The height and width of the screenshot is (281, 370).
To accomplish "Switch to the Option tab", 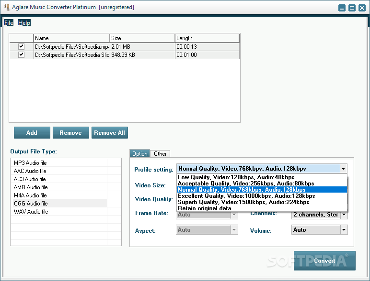I will (x=139, y=154).
